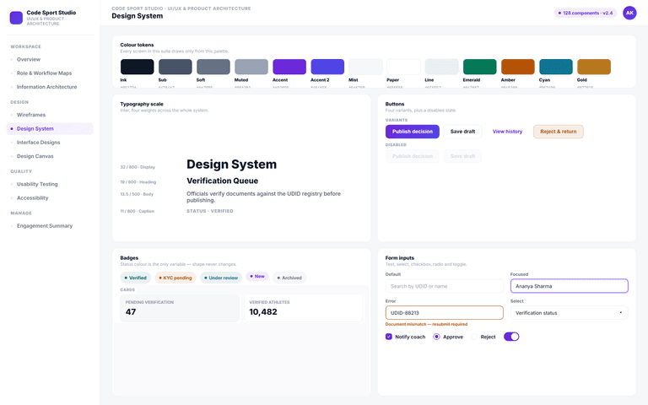
Task: Open Design Canvas page
Action: 35,156
